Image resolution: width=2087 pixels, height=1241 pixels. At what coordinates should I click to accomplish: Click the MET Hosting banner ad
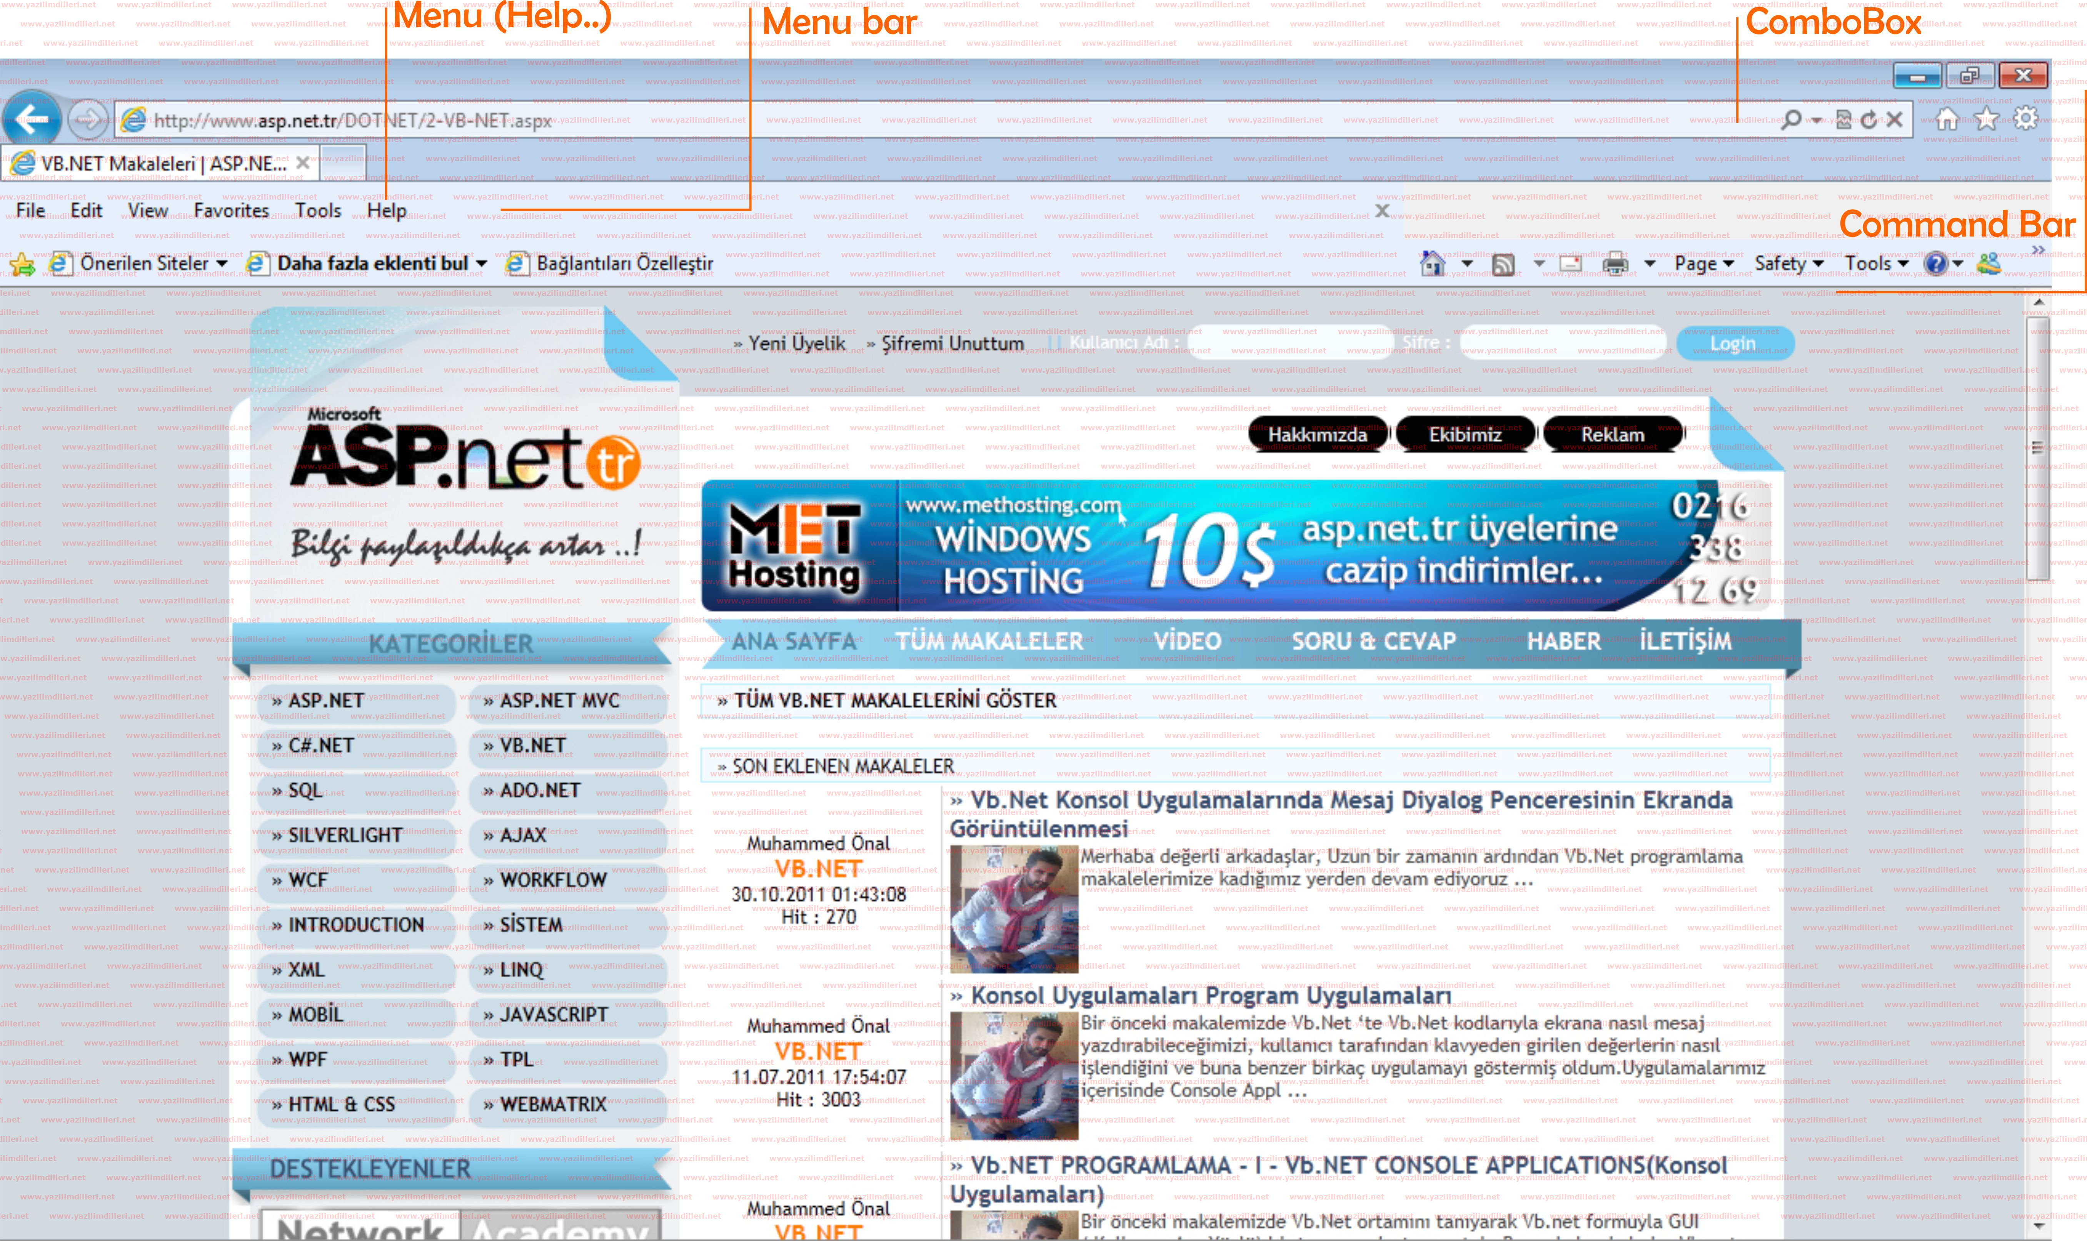pyautogui.click(x=1236, y=545)
